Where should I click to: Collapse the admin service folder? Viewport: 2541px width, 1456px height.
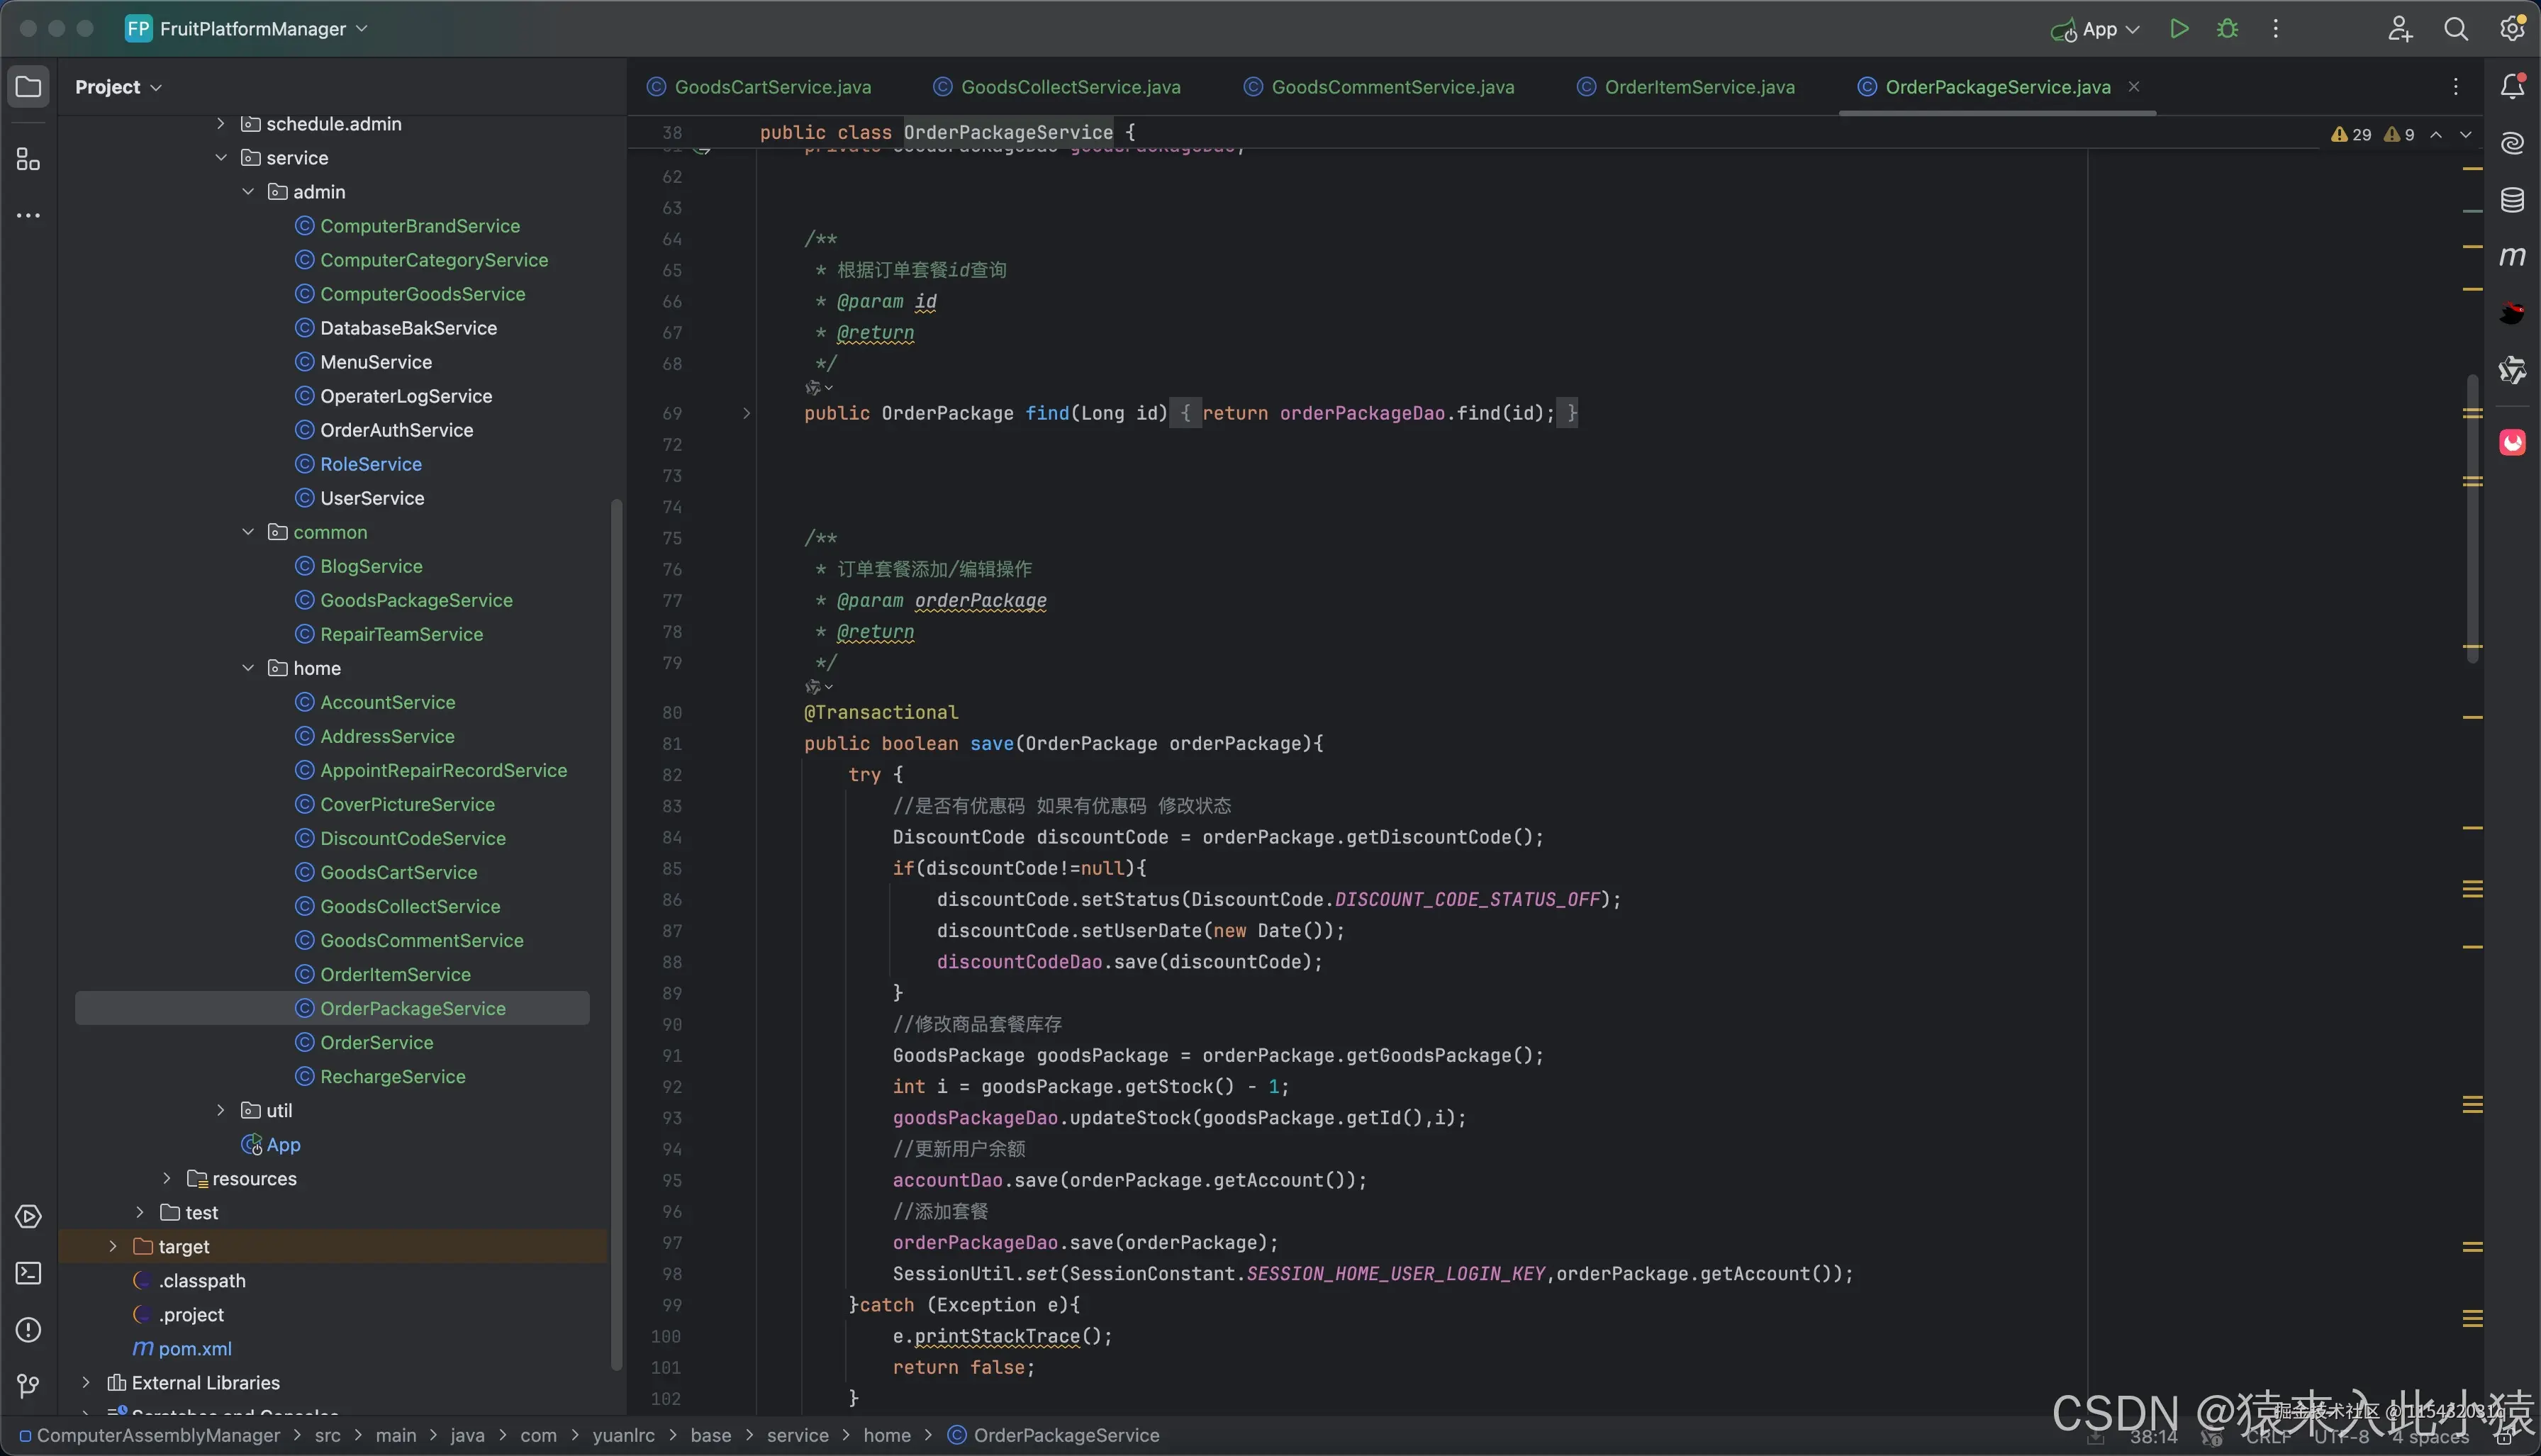click(248, 192)
